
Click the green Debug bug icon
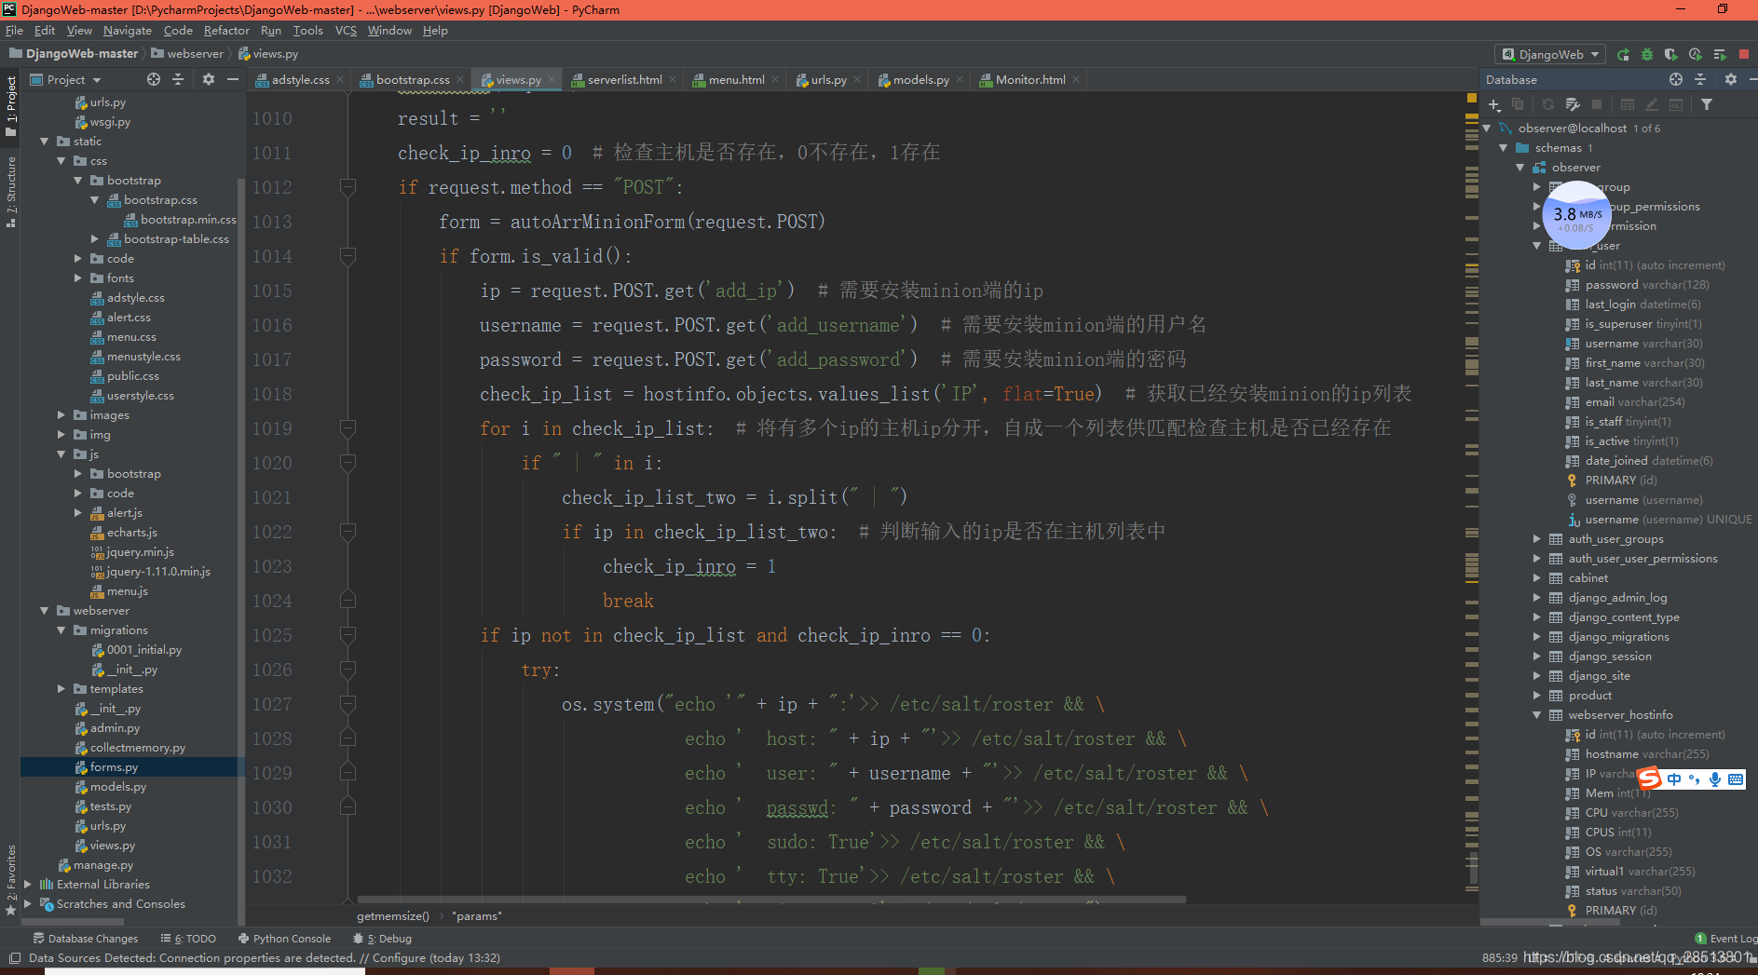click(1646, 55)
